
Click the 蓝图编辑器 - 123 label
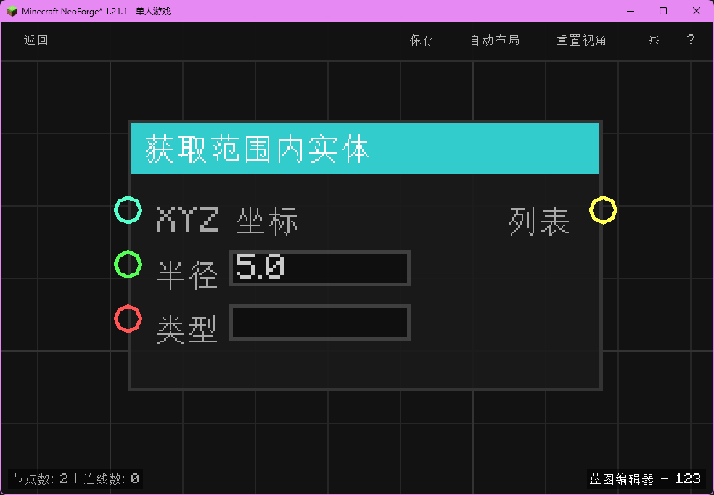[645, 479]
